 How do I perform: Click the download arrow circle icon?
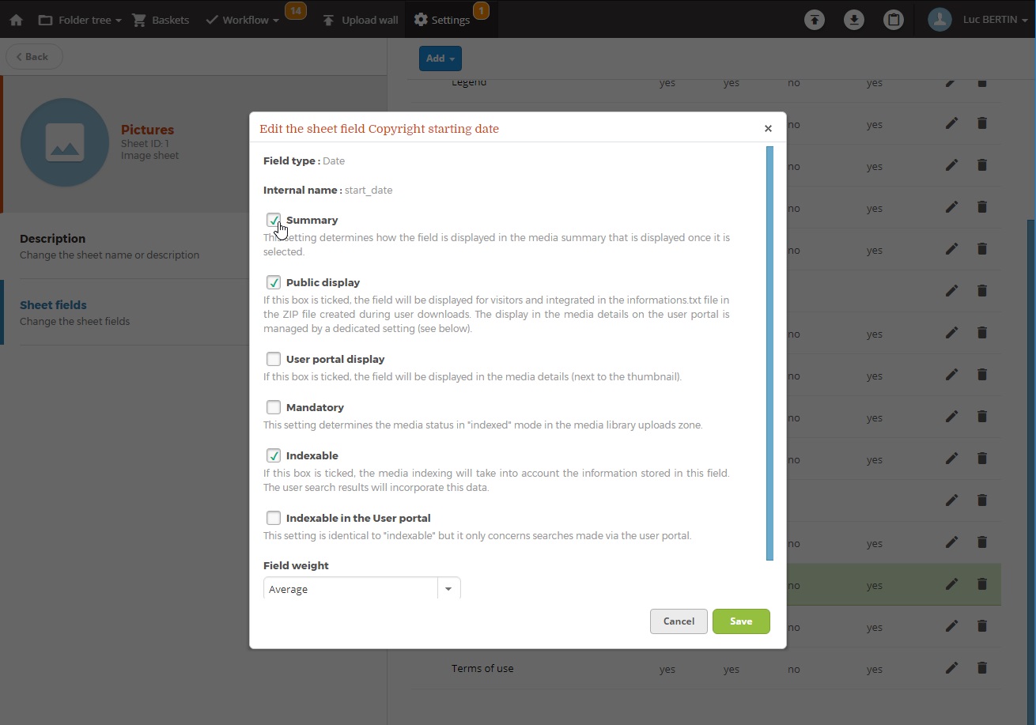[854, 20]
